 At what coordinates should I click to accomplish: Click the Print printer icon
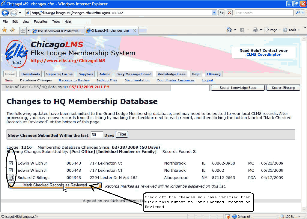pyautogui.click(x=255, y=30)
